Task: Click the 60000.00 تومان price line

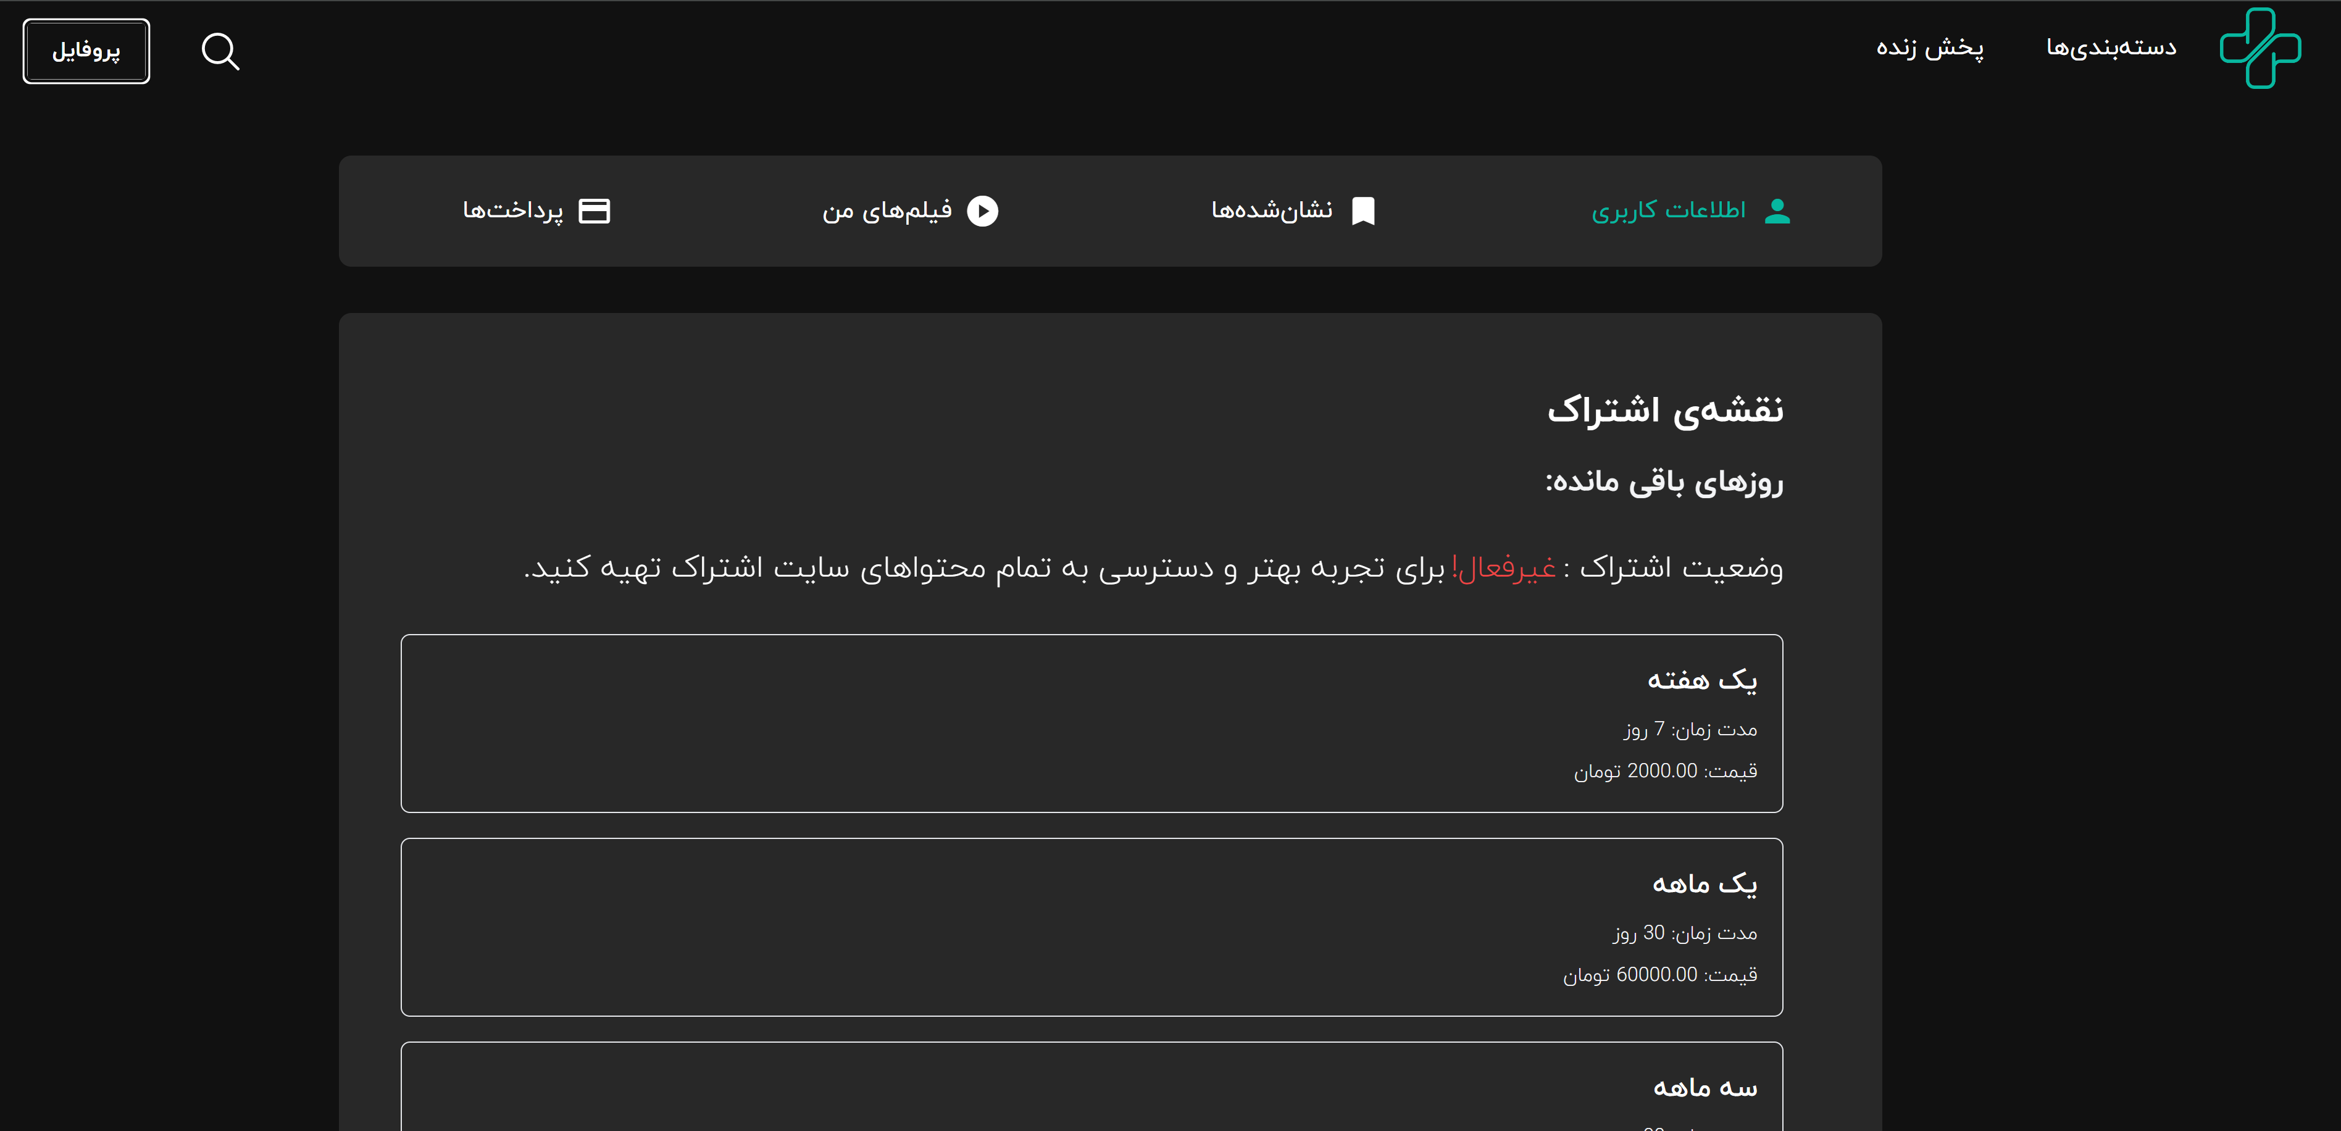Action: click(x=1659, y=975)
